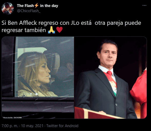Screen dimensions: 151x131
Task: Open the display name 'The Flash'
Action: (x=25, y=6)
